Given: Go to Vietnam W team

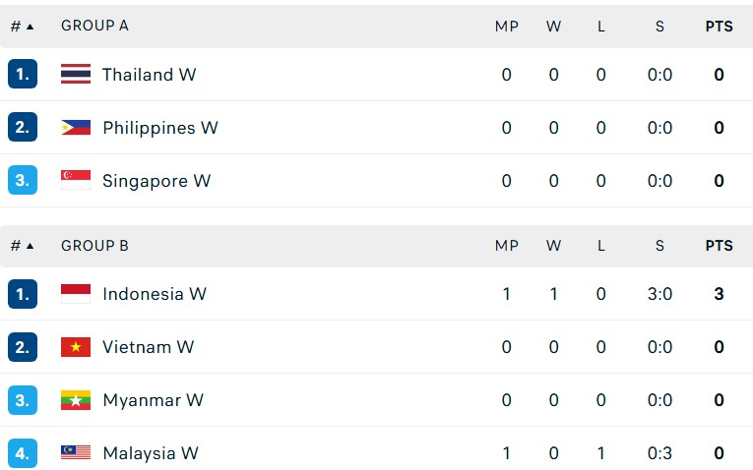Looking at the screenshot, I should pos(148,347).
